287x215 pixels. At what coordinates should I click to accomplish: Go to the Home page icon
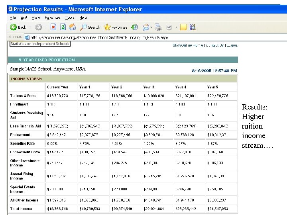click(x=72, y=27)
